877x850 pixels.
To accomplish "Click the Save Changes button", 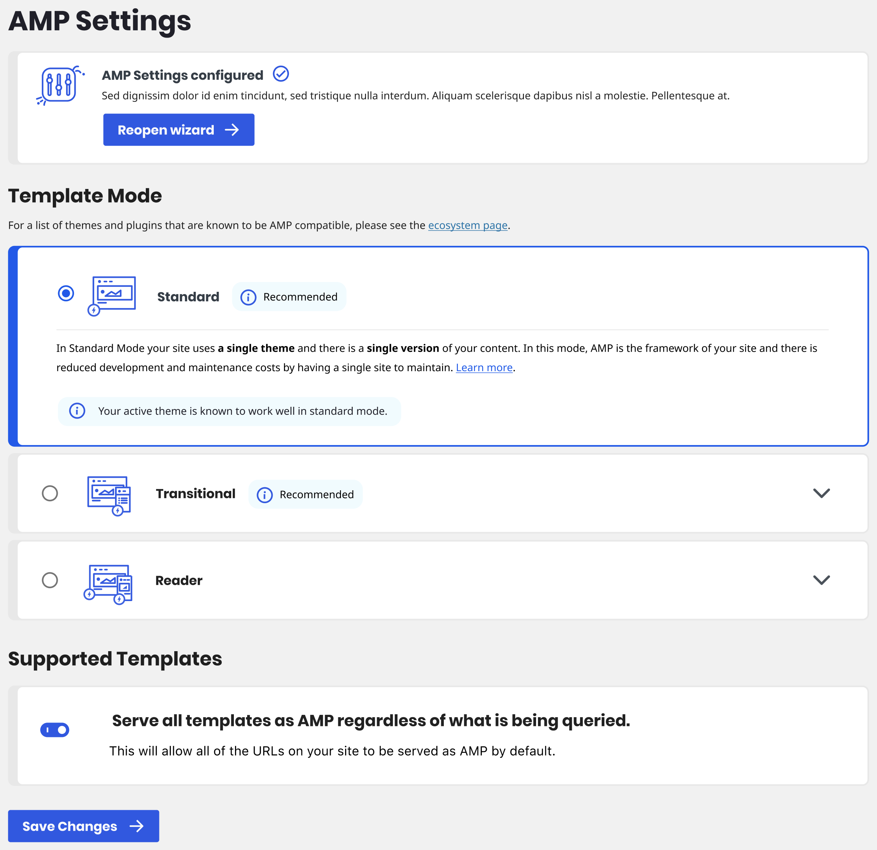I will [84, 826].
